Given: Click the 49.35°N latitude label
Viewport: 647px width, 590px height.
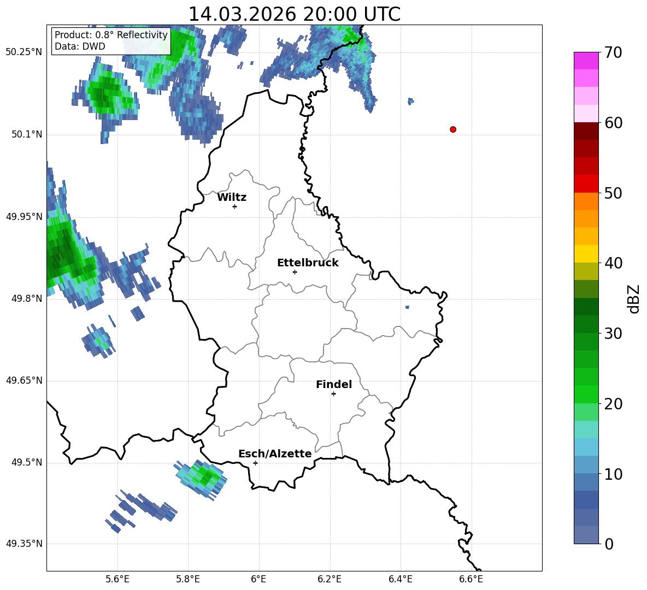Looking at the screenshot, I should (x=24, y=544).
